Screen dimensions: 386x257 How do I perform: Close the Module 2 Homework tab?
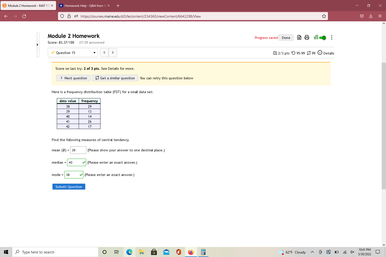point(52,6)
